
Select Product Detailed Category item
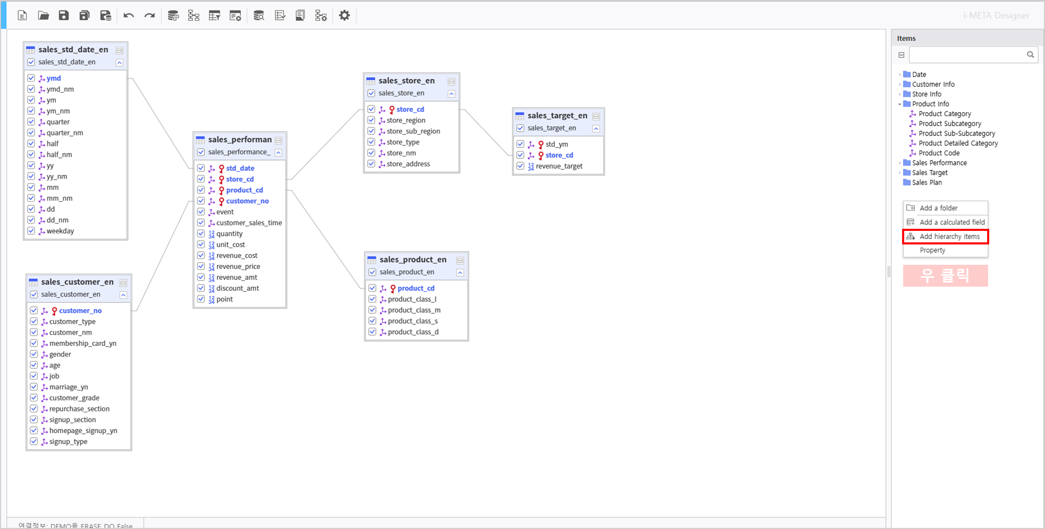pyautogui.click(x=958, y=143)
